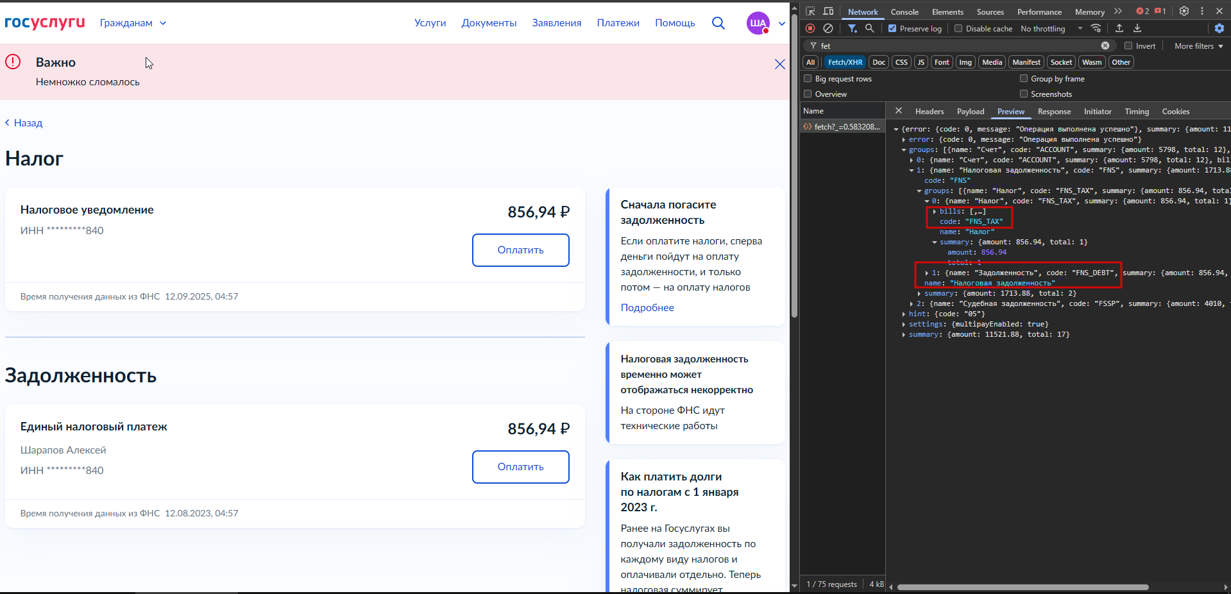The image size is (1231, 594).
Task: Close the request details pane
Action: 899,110
